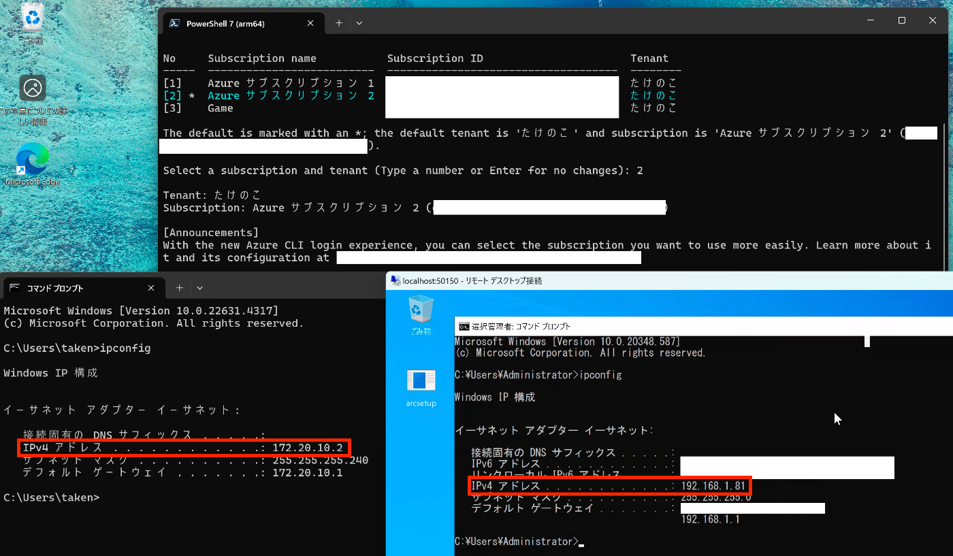Image resolution: width=953 pixels, height=556 pixels.
Task: Close the PowerShell 7 (arm64) tab
Action: (310, 23)
